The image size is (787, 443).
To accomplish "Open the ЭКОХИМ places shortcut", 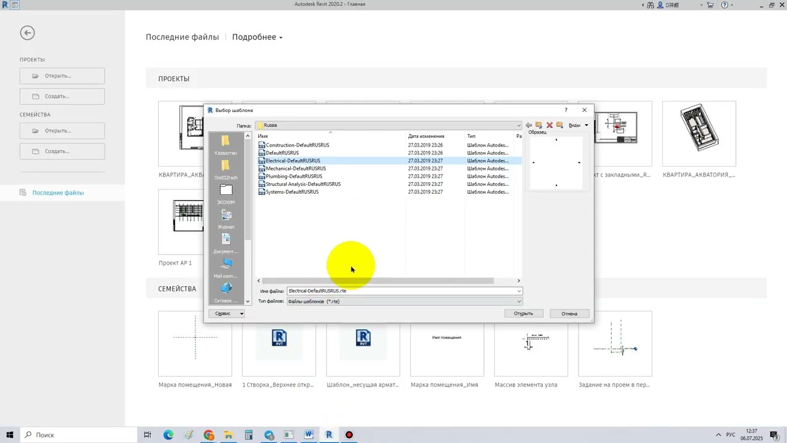I will 226,194.
